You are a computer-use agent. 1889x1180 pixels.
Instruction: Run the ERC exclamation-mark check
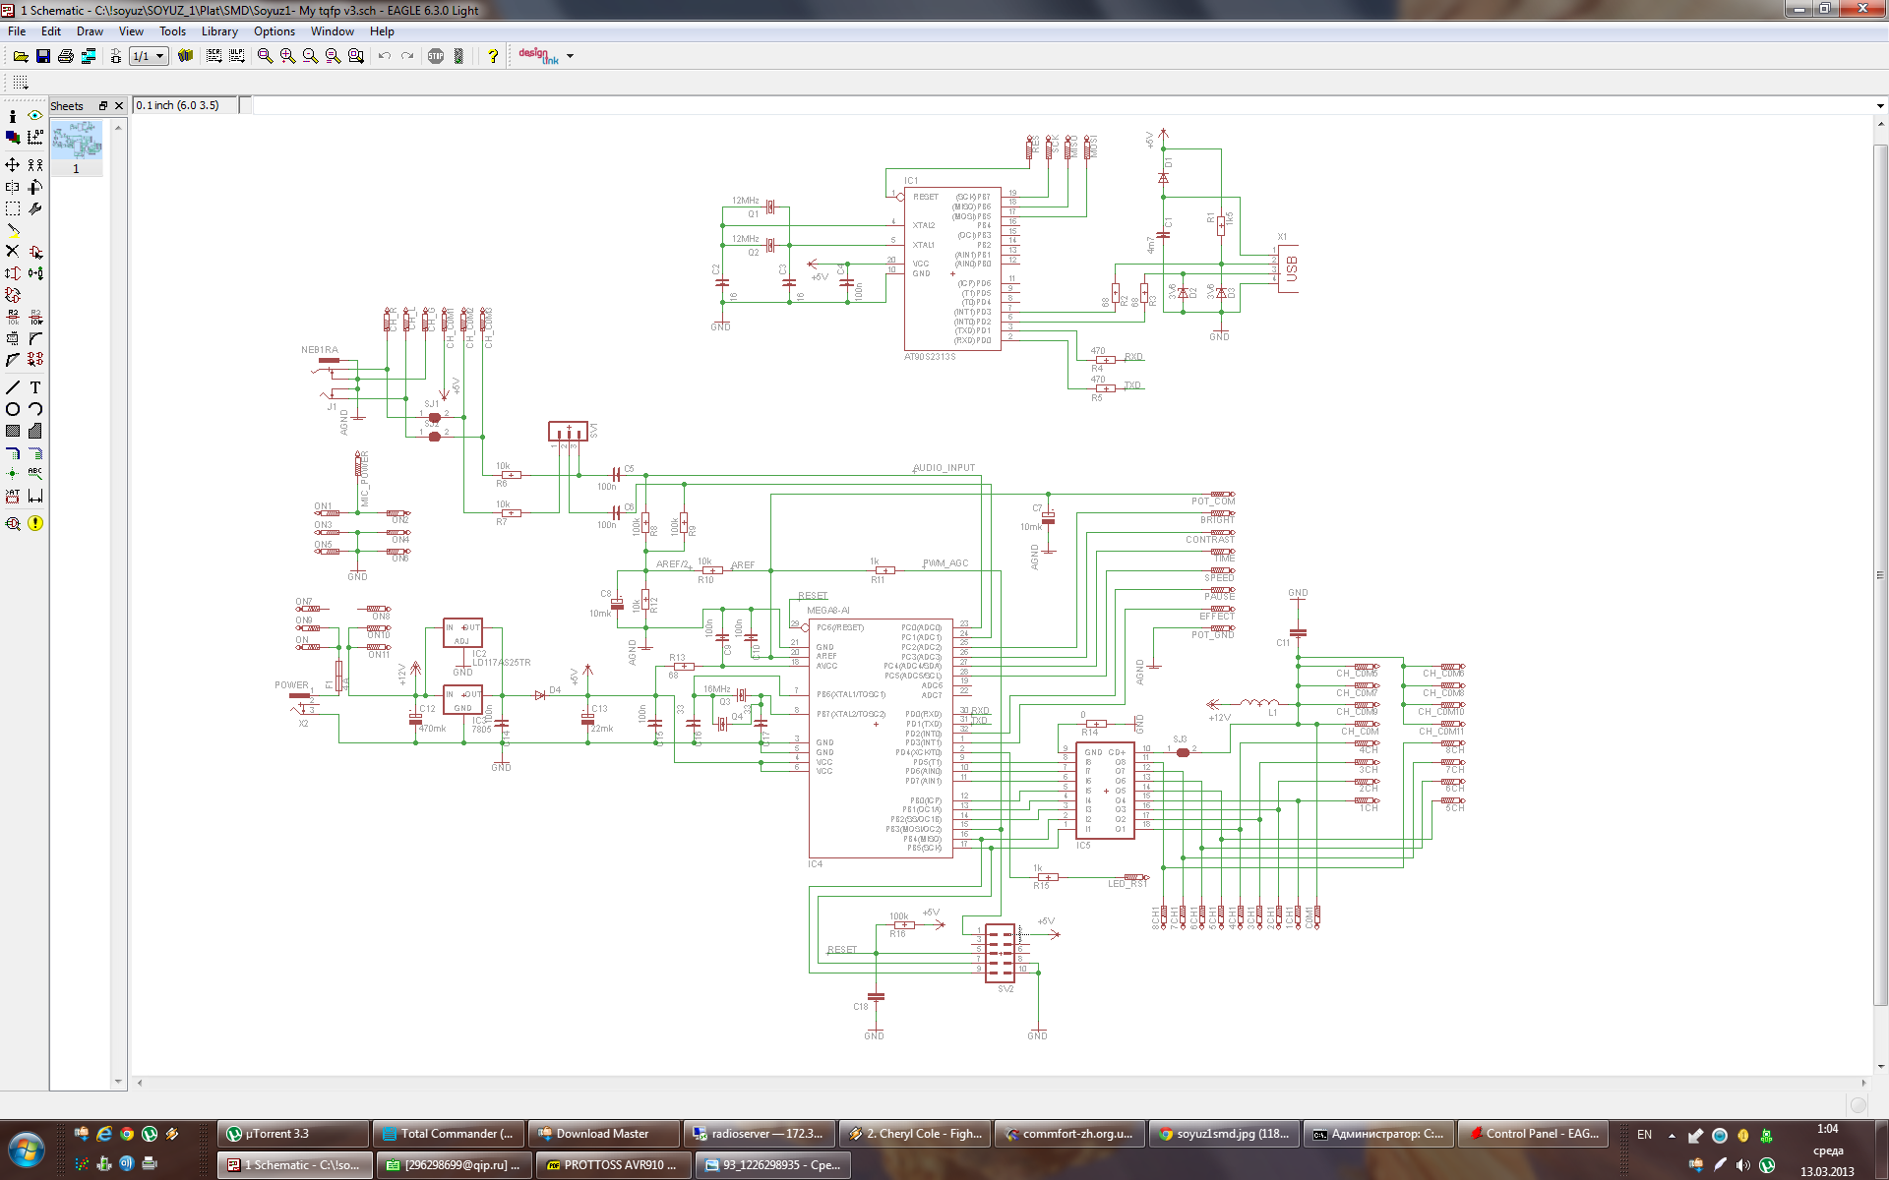click(35, 523)
